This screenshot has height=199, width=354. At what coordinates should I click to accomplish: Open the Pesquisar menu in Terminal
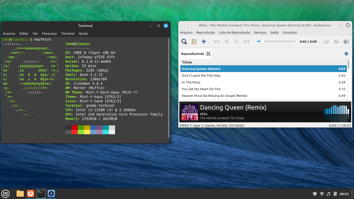point(49,33)
